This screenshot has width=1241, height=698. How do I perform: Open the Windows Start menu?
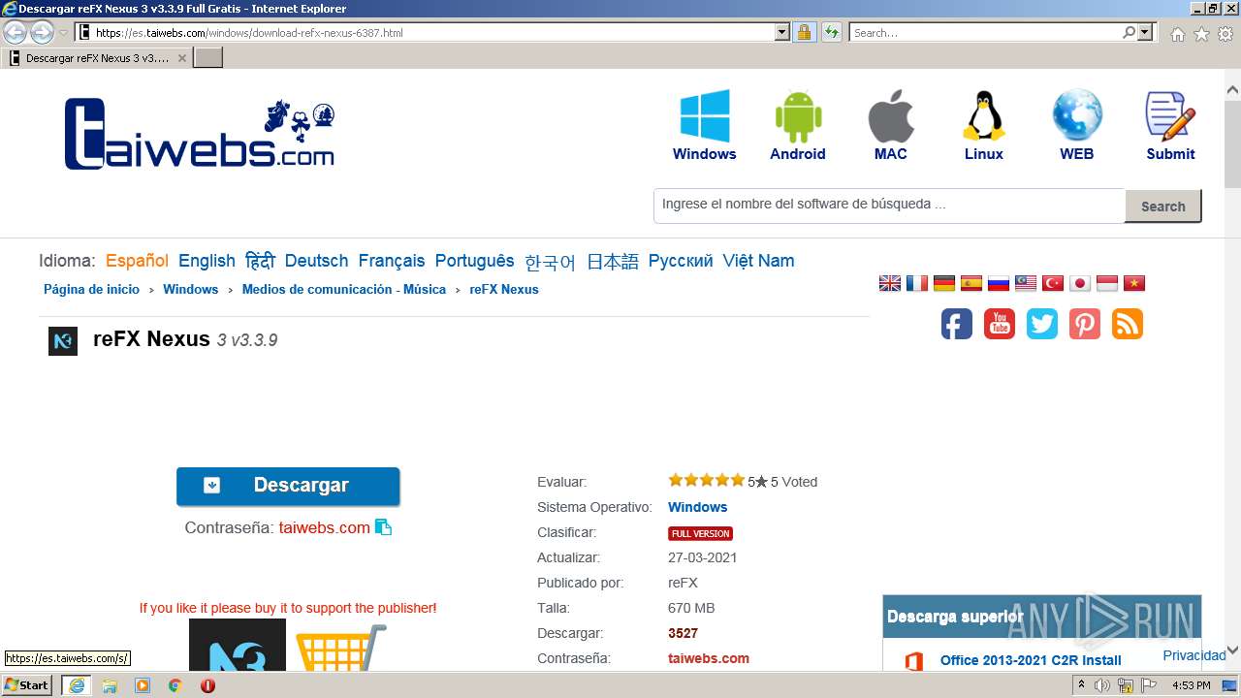click(x=27, y=685)
